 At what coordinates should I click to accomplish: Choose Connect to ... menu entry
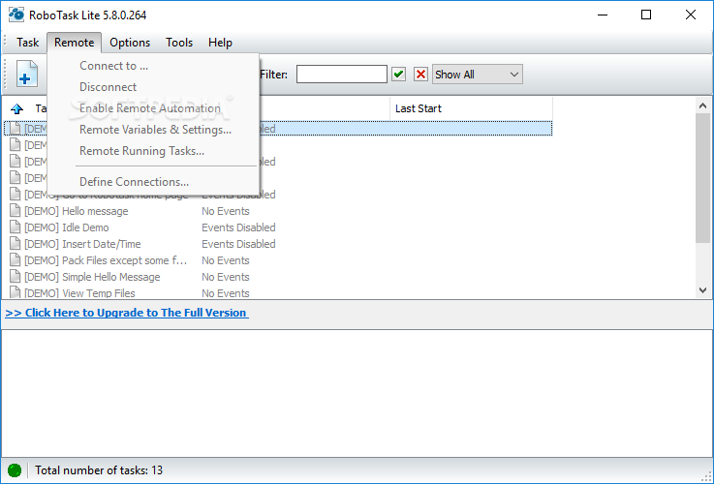coord(153,66)
